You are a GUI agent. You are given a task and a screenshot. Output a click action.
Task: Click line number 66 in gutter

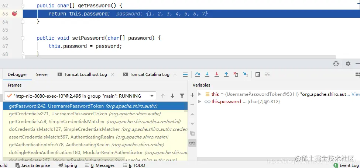click(5, 38)
